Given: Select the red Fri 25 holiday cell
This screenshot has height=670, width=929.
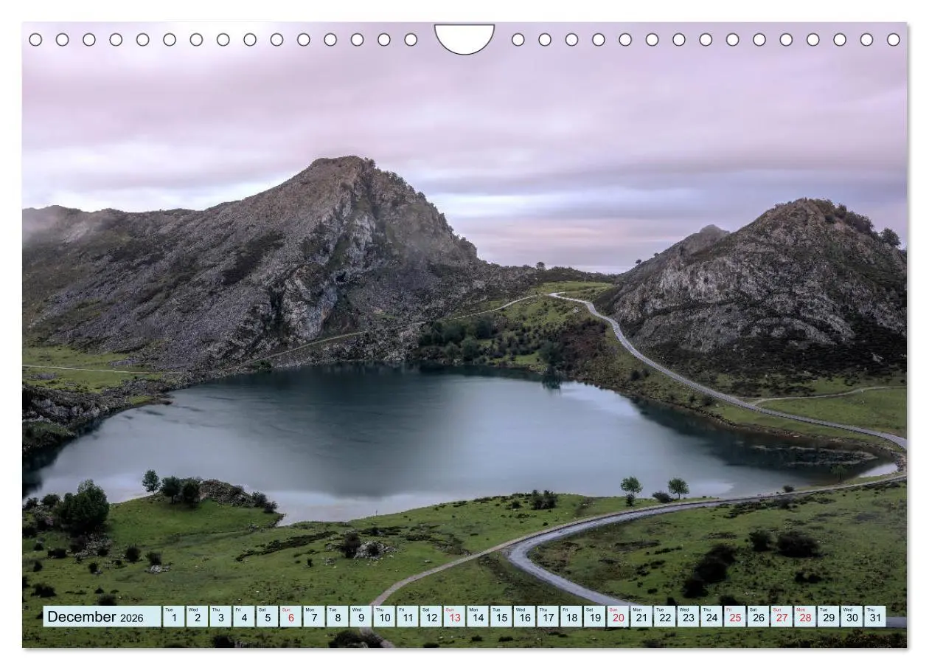Looking at the screenshot, I should (735, 617).
